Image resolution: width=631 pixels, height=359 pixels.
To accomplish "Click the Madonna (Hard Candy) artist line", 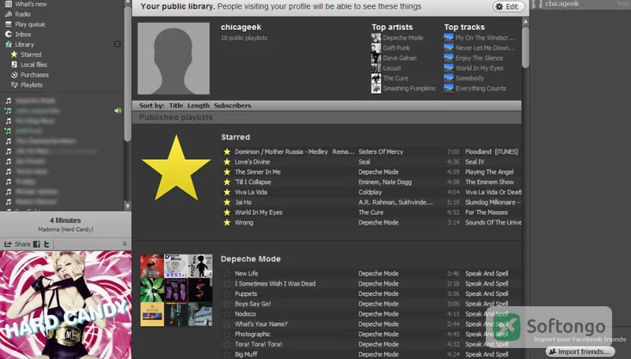I will [x=65, y=229].
